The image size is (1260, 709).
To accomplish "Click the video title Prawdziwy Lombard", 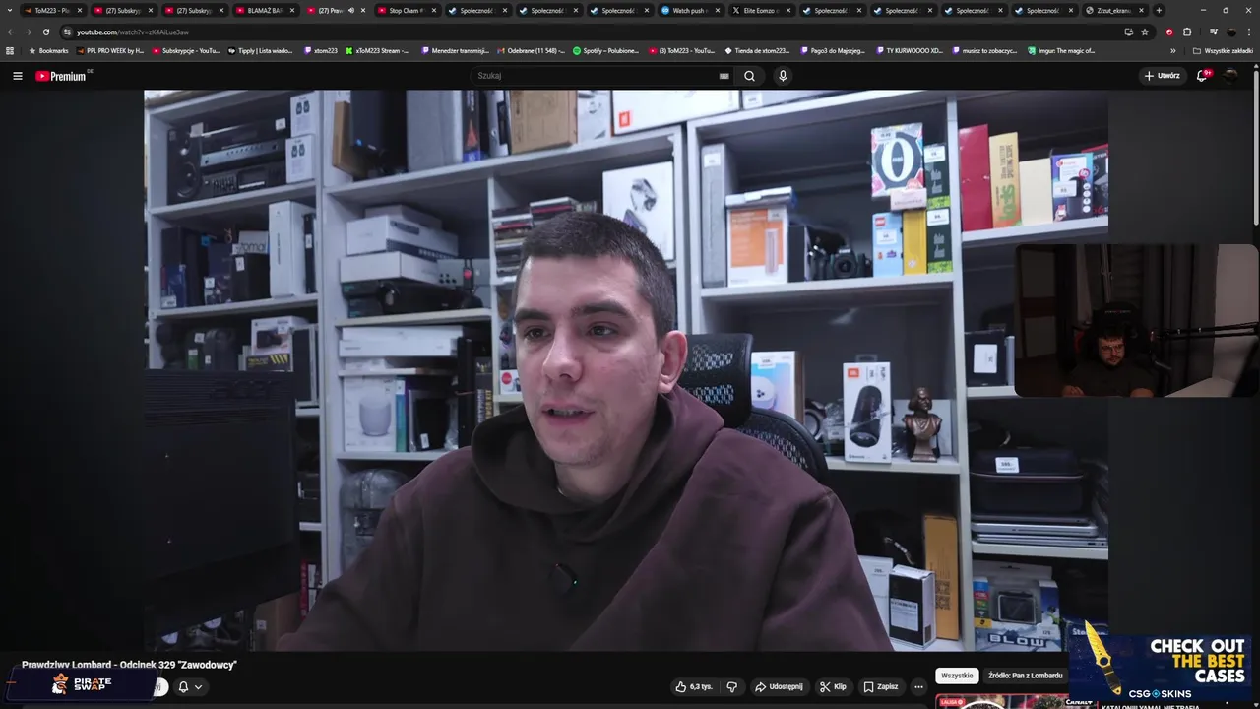I will point(129,665).
